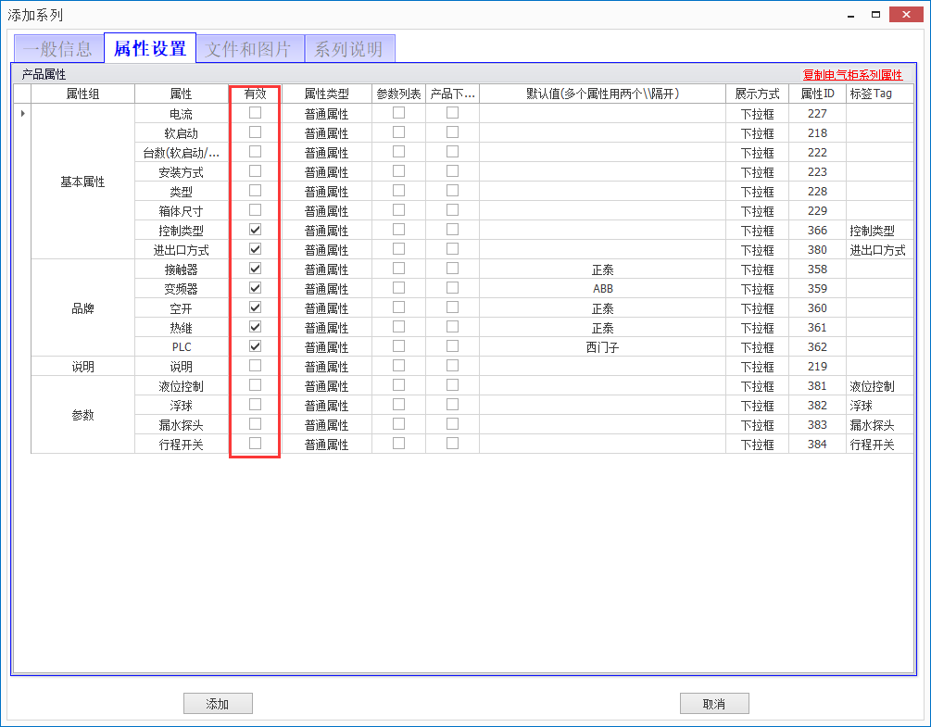Enable the 有效 checkbox for 说明
The width and height of the screenshot is (931, 727).
tap(254, 366)
